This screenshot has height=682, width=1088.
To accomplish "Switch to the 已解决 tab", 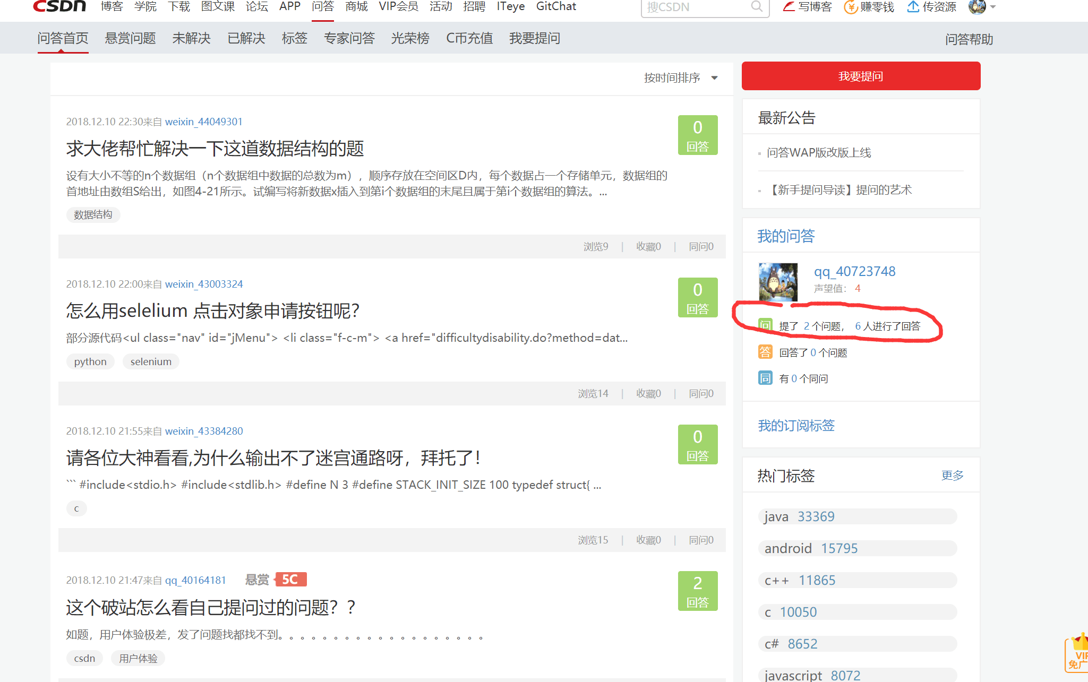I will (x=246, y=38).
